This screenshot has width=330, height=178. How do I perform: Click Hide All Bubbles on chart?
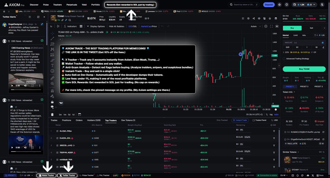pos(117,26)
